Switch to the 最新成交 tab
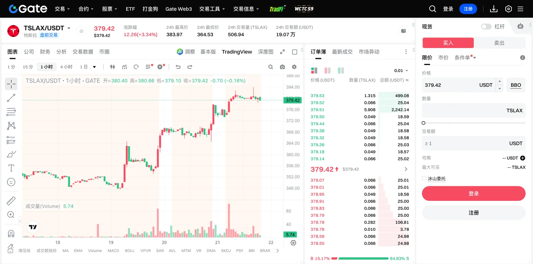This screenshot has width=533, height=264. [342, 52]
